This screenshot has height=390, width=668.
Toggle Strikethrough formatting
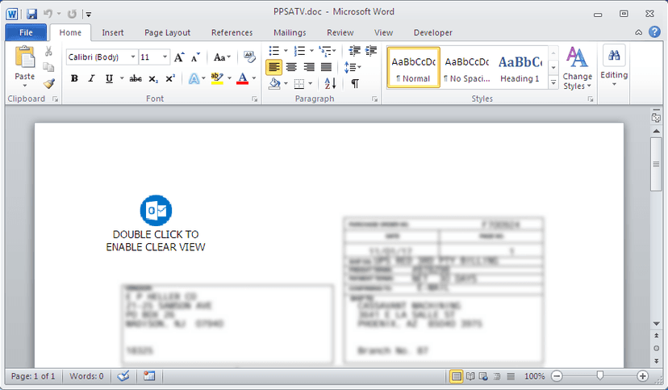(x=136, y=78)
